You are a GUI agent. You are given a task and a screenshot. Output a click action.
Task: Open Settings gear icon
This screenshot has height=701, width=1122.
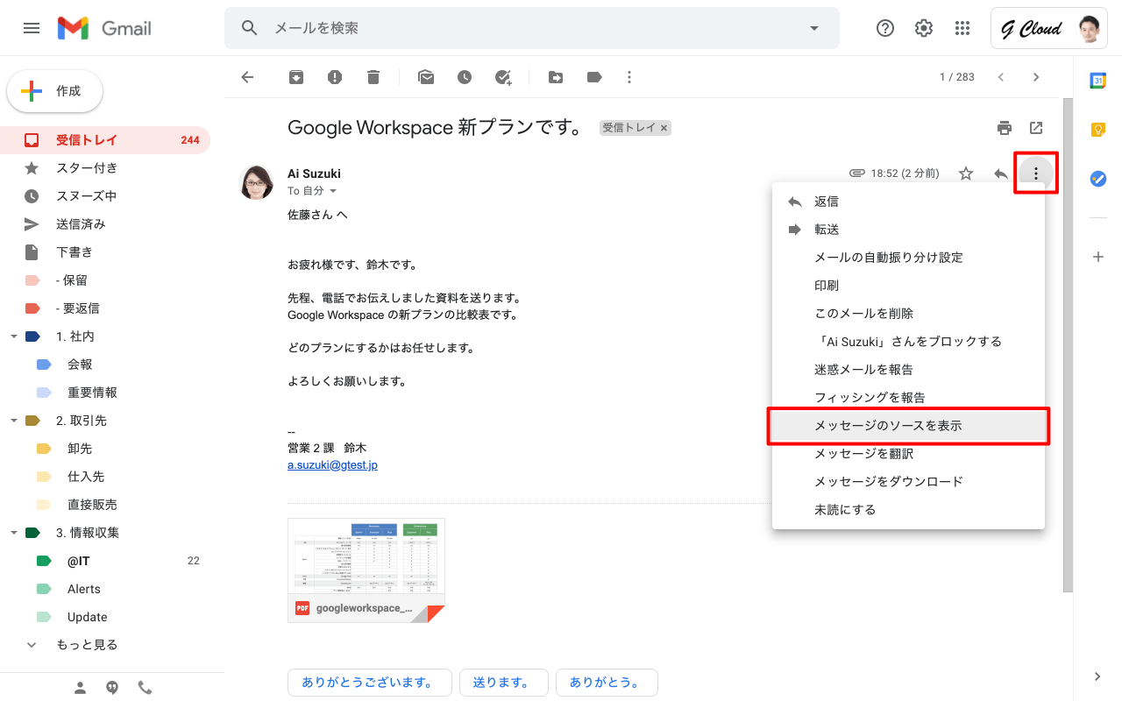(x=924, y=28)
